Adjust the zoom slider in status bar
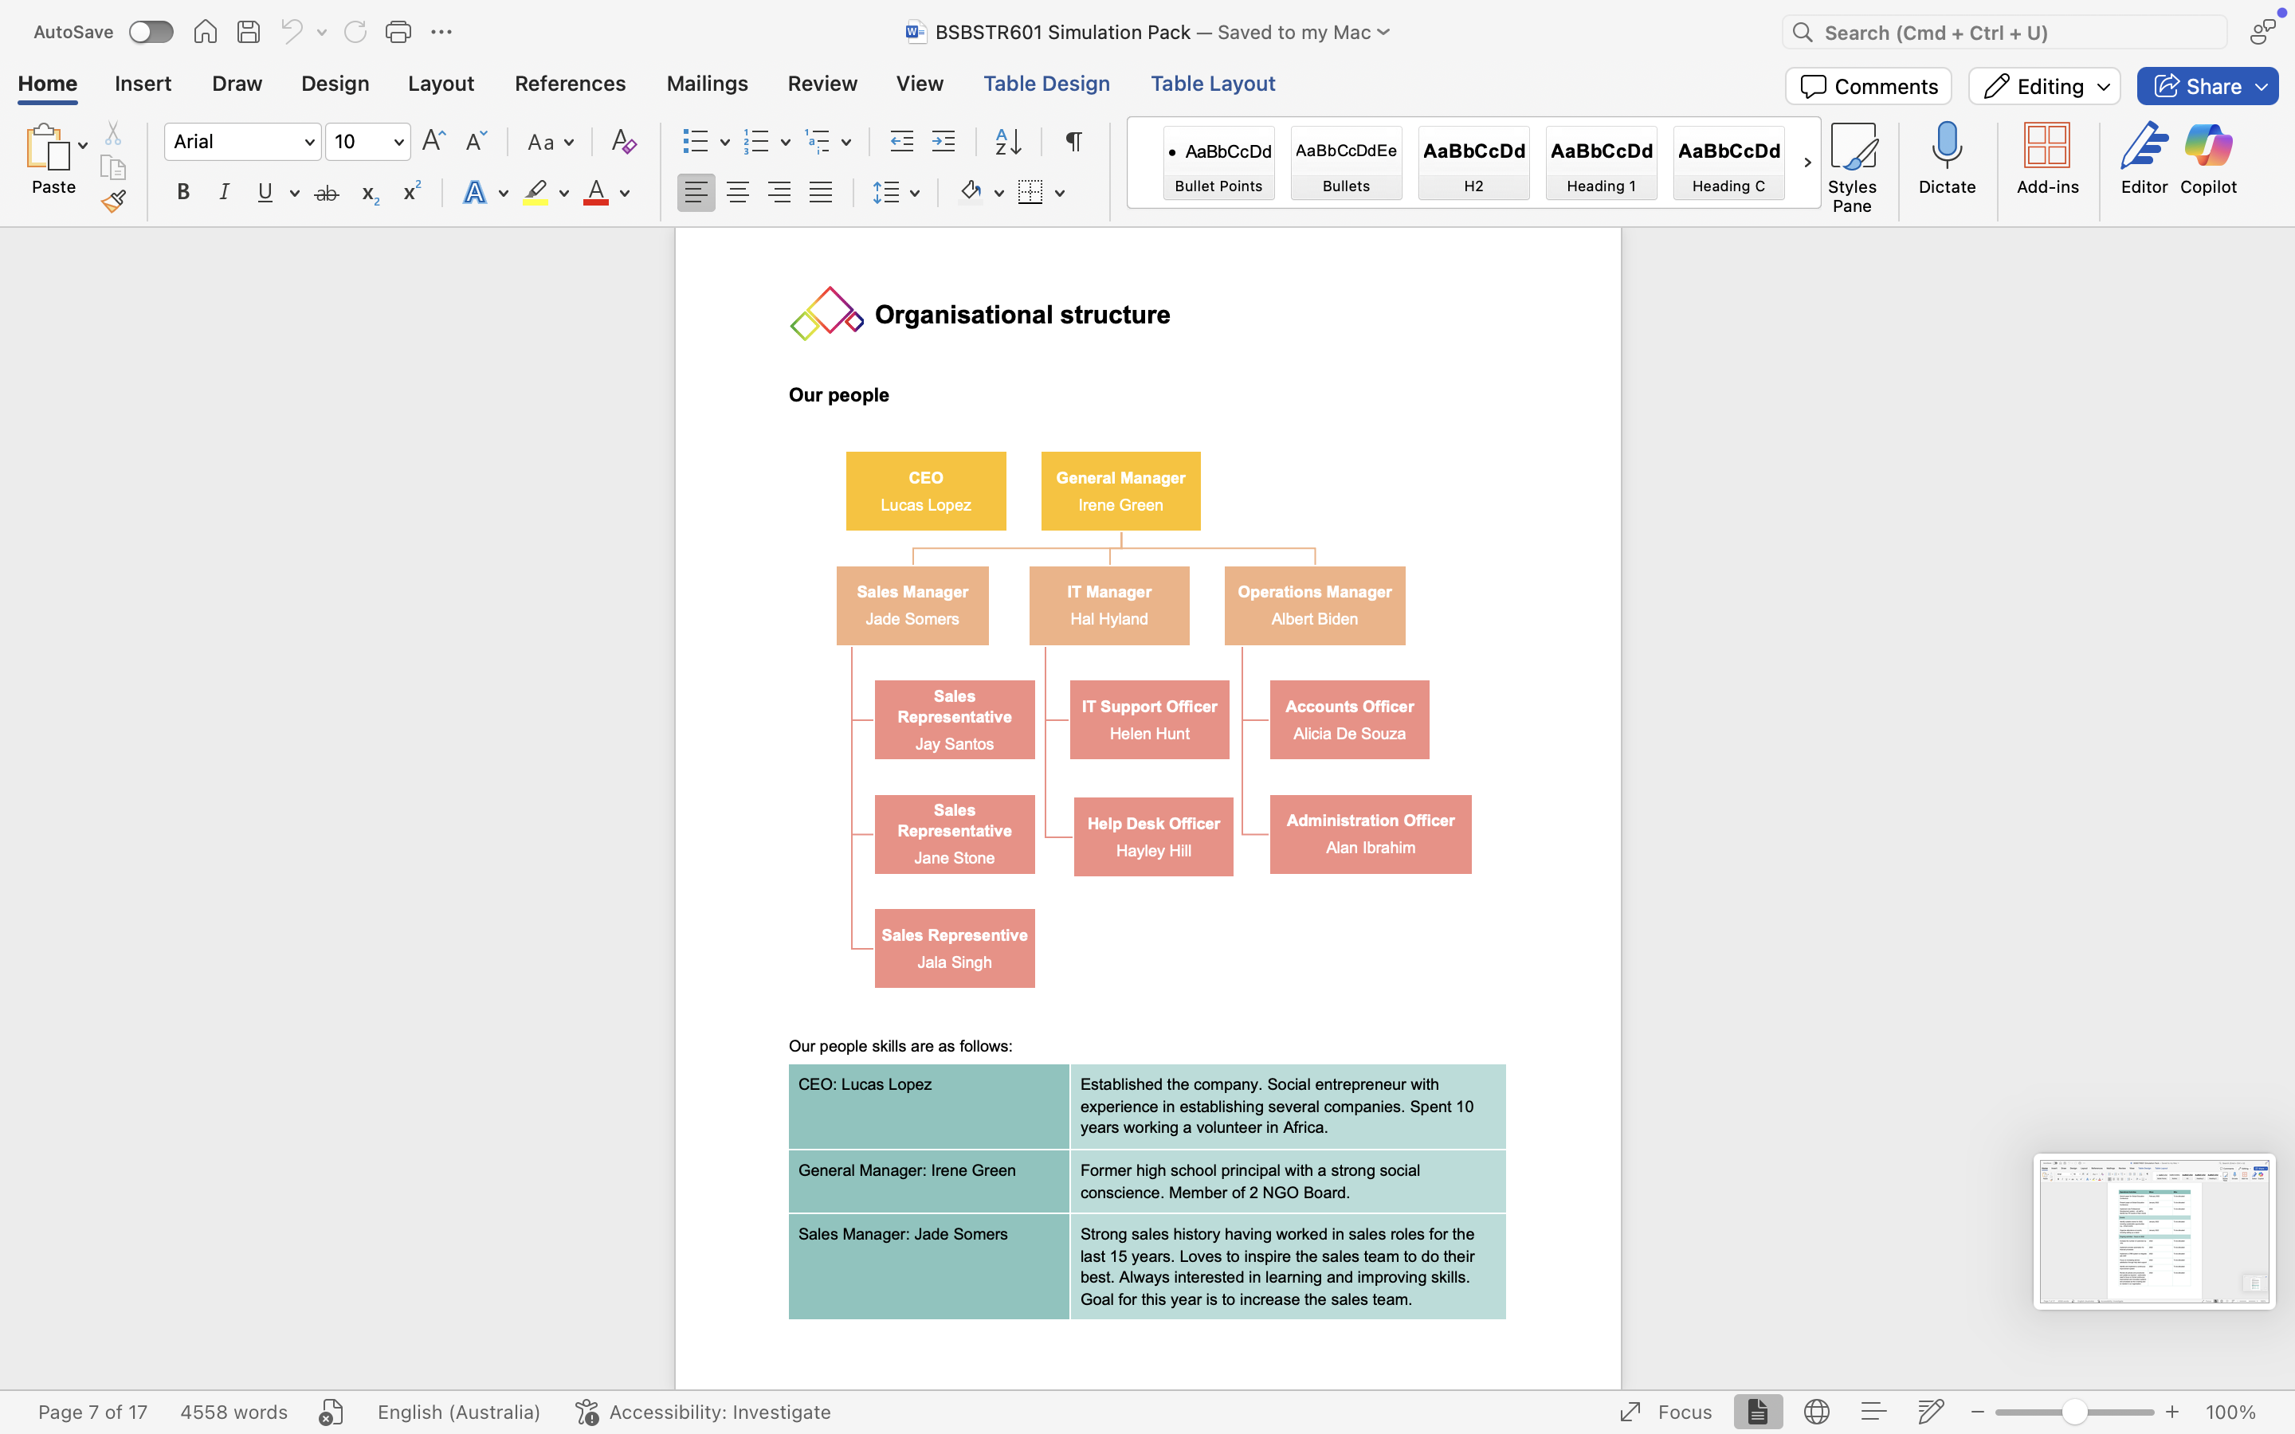The width and height of the screenshot is (2295, 1434). (x=2074, y=1412)
